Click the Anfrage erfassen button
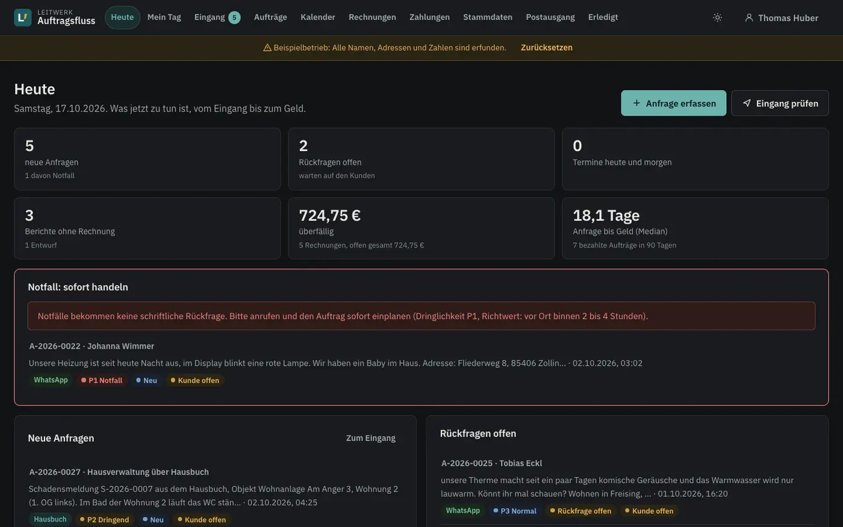 [674, 103]
